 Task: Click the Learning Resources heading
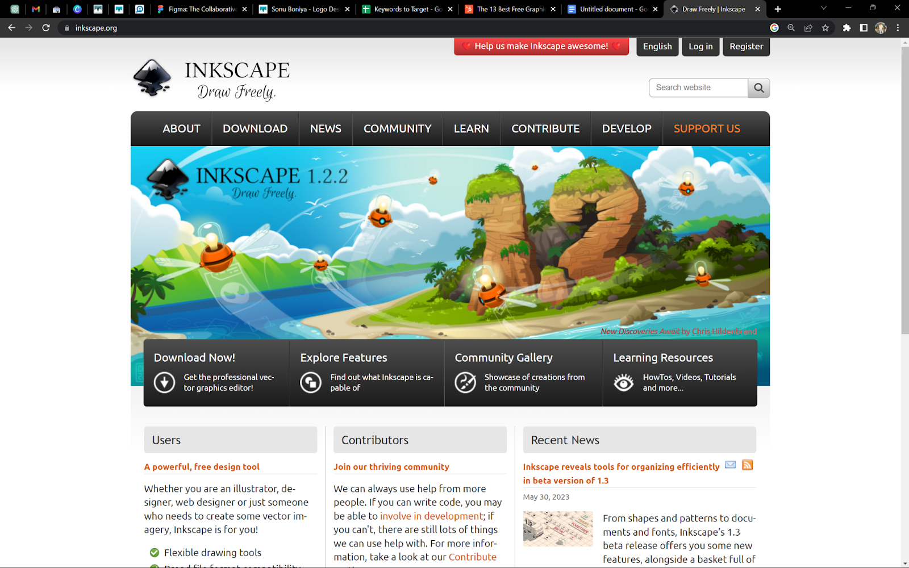coord(663,358)
